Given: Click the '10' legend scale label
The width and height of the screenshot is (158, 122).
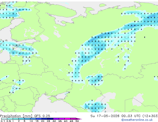Looking at the screenshot, I should [31, 121].
